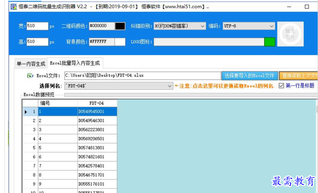Select cell D0574813801
The width and height of the screenshot is (318, 193).
tap(97, 148)
